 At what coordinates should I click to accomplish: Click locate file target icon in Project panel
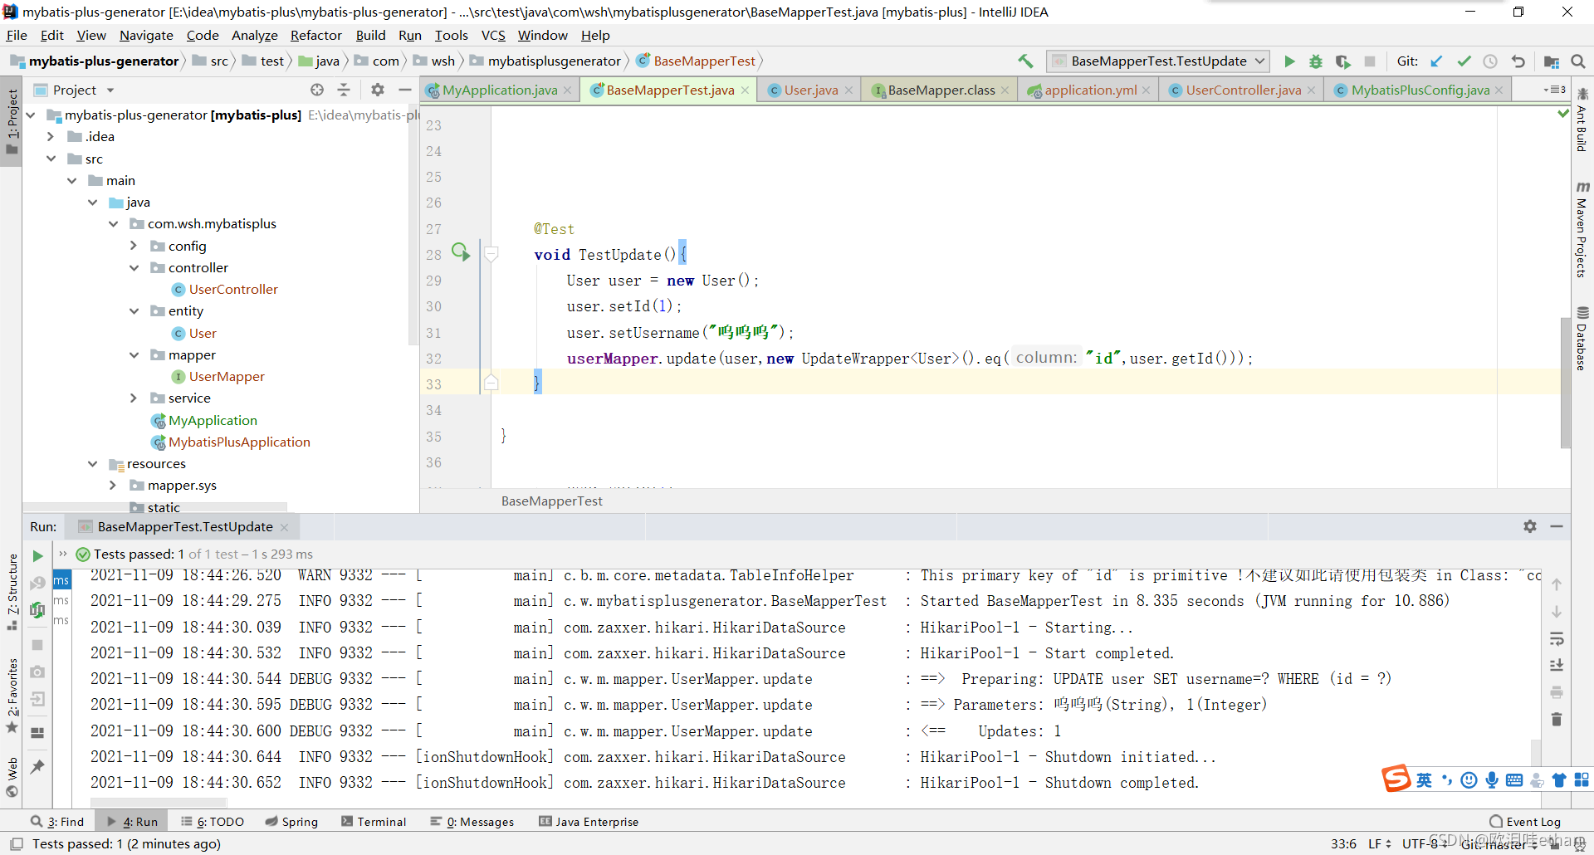(x=317, y=90)
